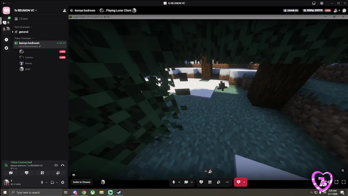This screenshot has width=348, height=196.
Task: Click user avatar in bottom user panel
Action: click(6, 182)
